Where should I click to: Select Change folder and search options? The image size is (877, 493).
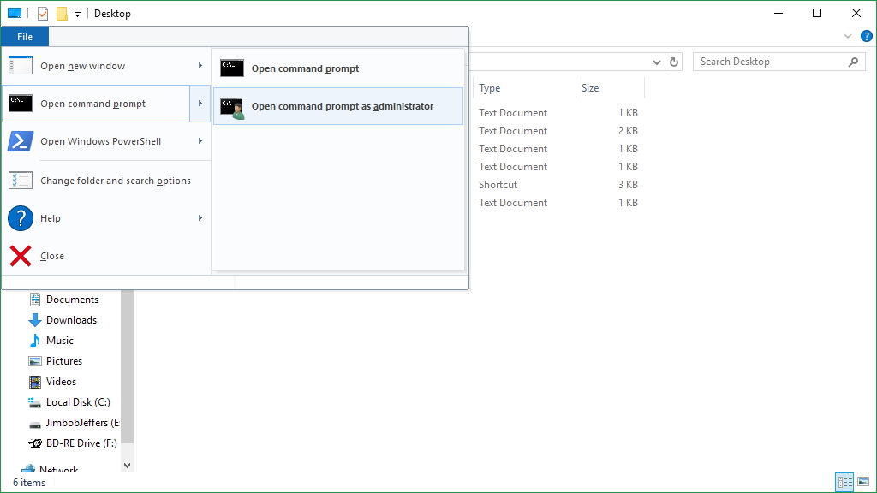click(x=106, y=181)
